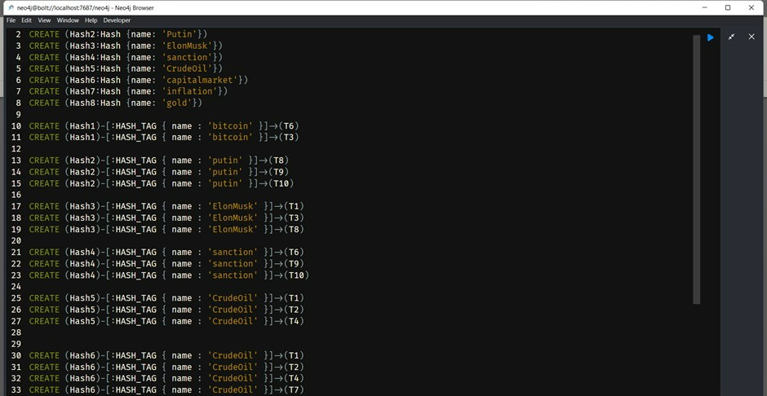Click (T2) at end of line 26
Viewport: 767px width, 396px height.
pos(294,310)
